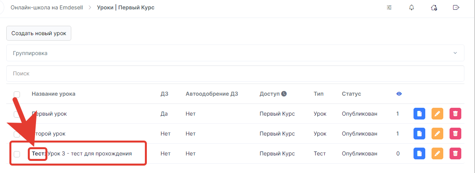Check the Тест Урок 3 row checkbox
The width and height of the screenshot is (475, 173).
[17, 154]
